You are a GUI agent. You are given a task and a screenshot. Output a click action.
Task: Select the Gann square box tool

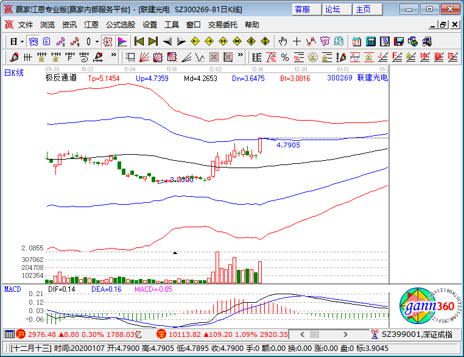158,57
